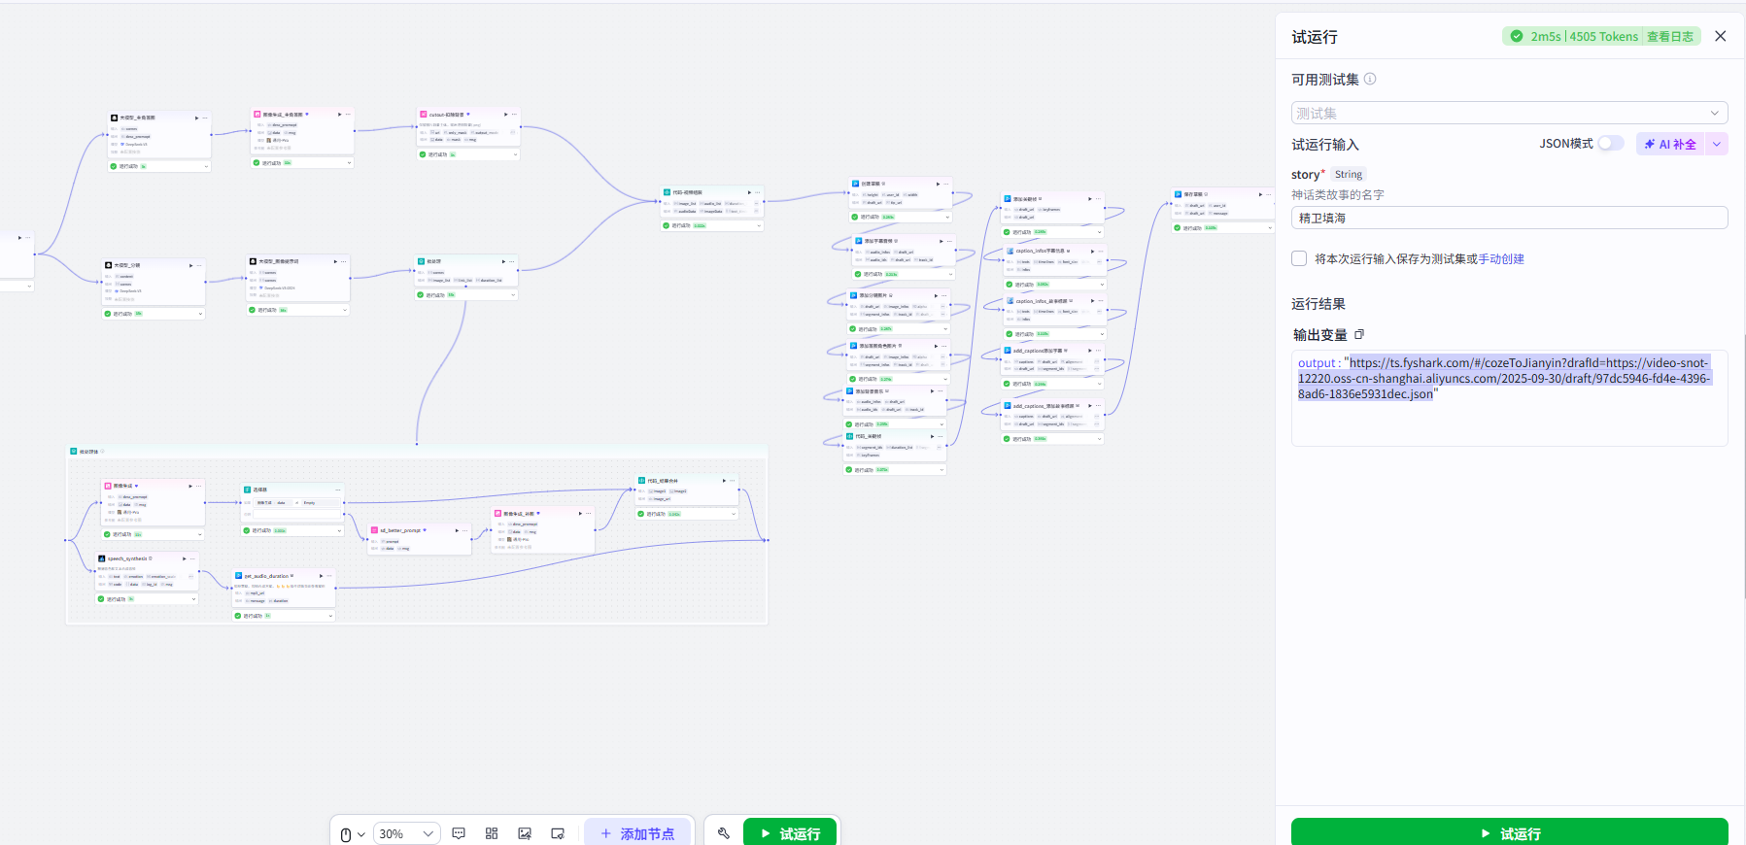Click the green 试运行 button in the canvas toolbar
1746x845 pixels.
click(x=790, y=832)
